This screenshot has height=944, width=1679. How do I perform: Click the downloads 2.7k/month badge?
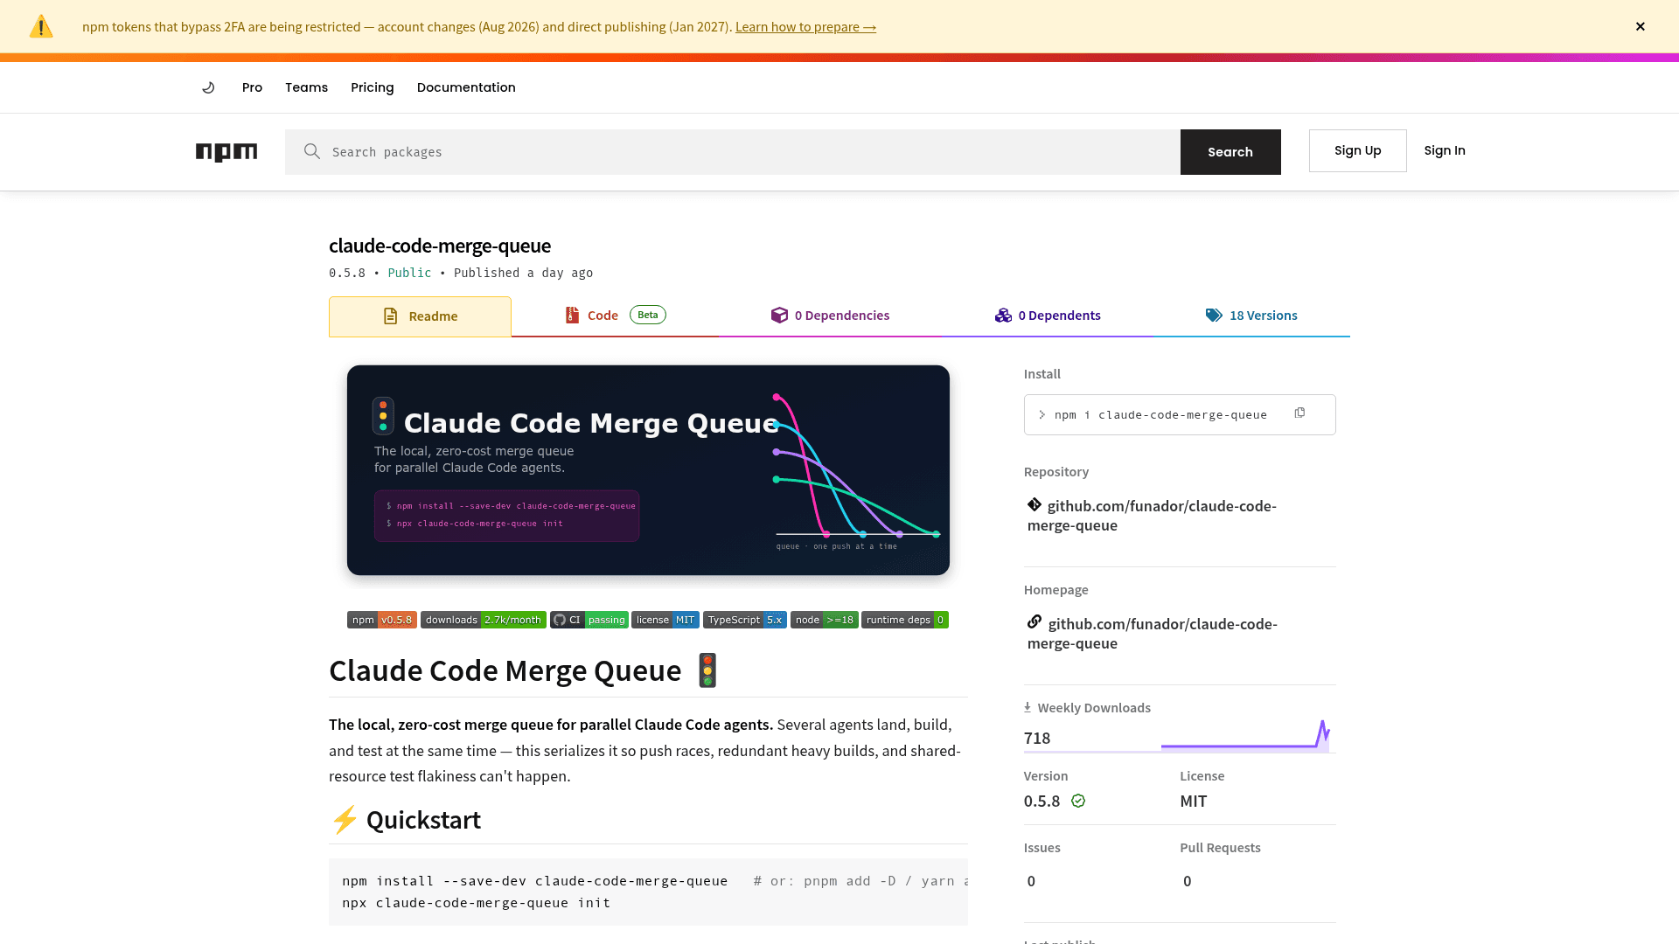point(484,620)
